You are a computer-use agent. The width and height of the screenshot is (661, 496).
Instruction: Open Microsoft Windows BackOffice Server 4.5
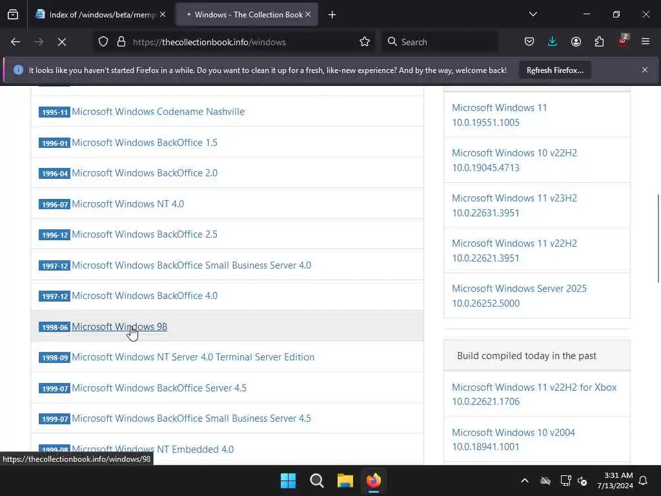click(x=159, y=388)
